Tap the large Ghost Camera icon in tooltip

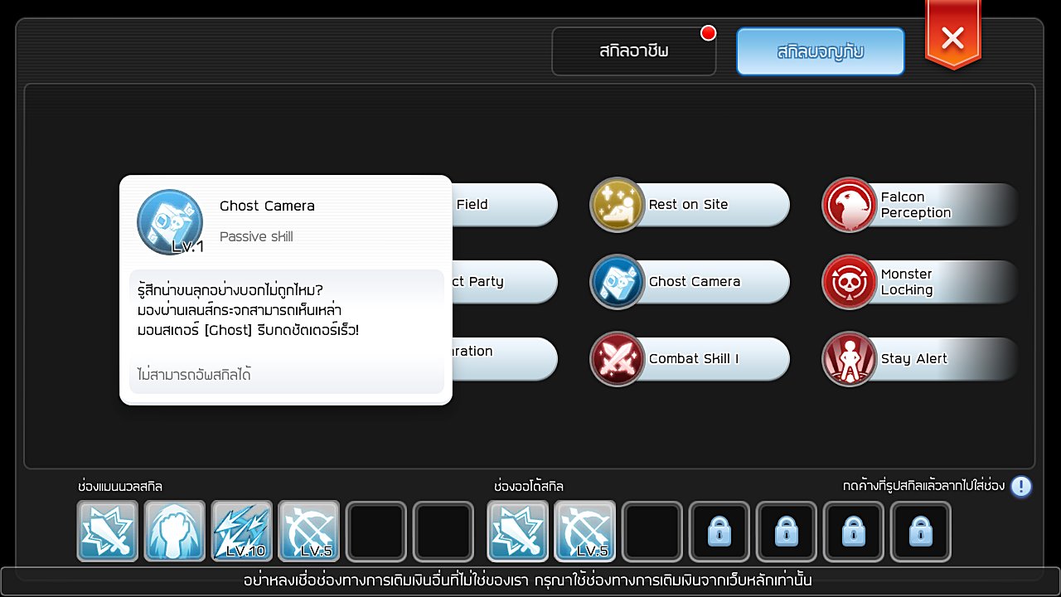pos(170,222)
